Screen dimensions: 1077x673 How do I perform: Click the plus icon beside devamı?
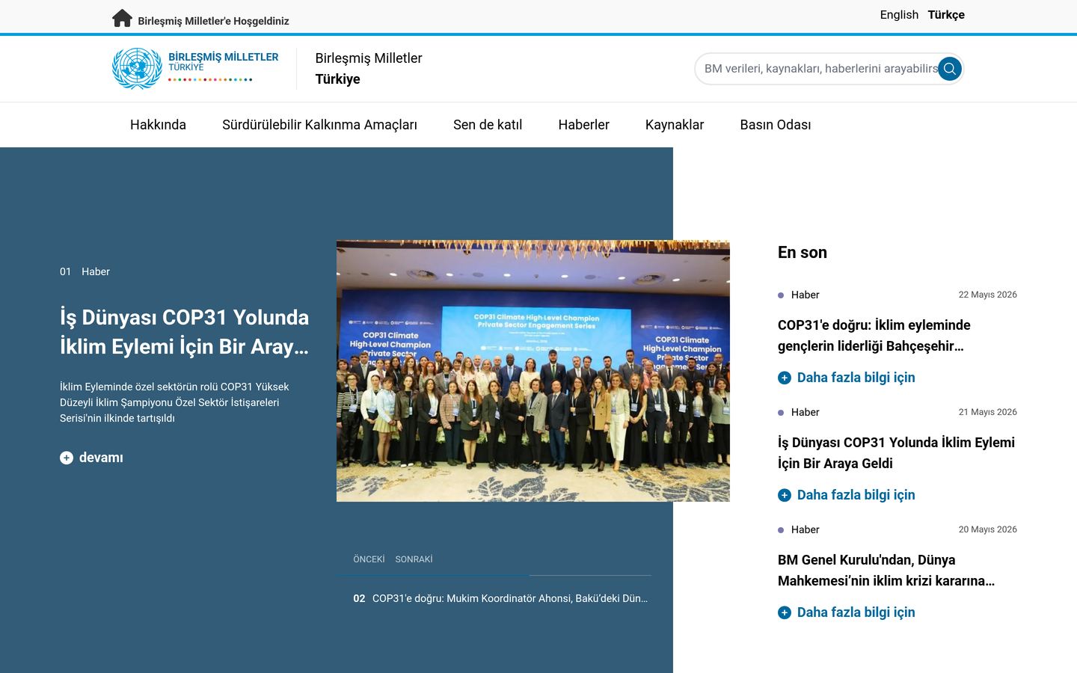pyautogui.click(x=67, y=458)
